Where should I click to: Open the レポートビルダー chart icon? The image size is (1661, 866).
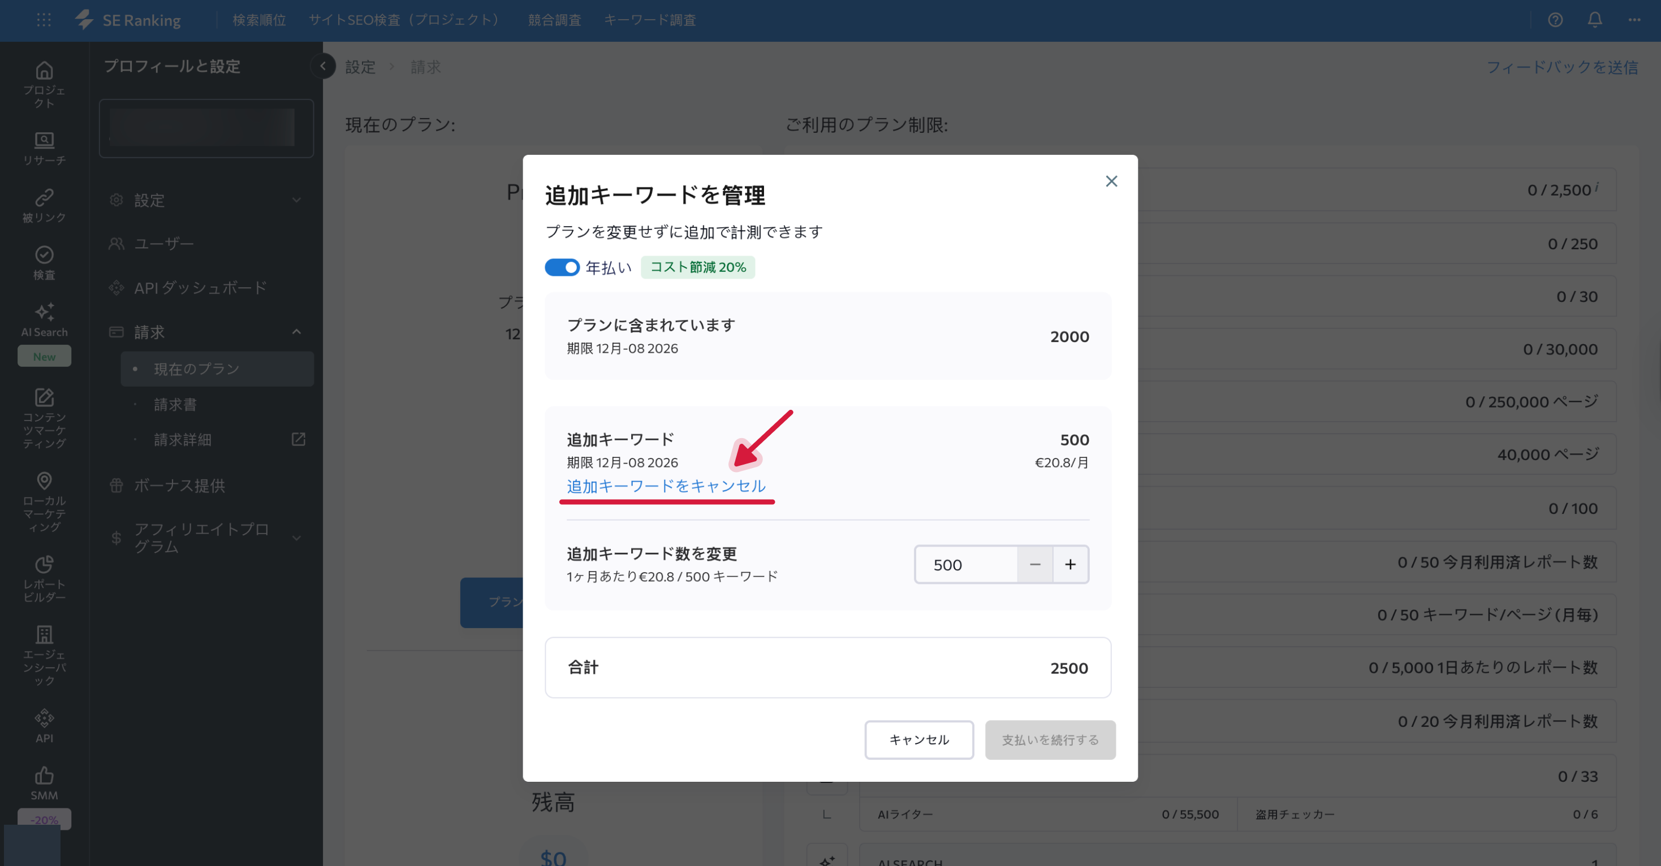click(x=44, y=565)
